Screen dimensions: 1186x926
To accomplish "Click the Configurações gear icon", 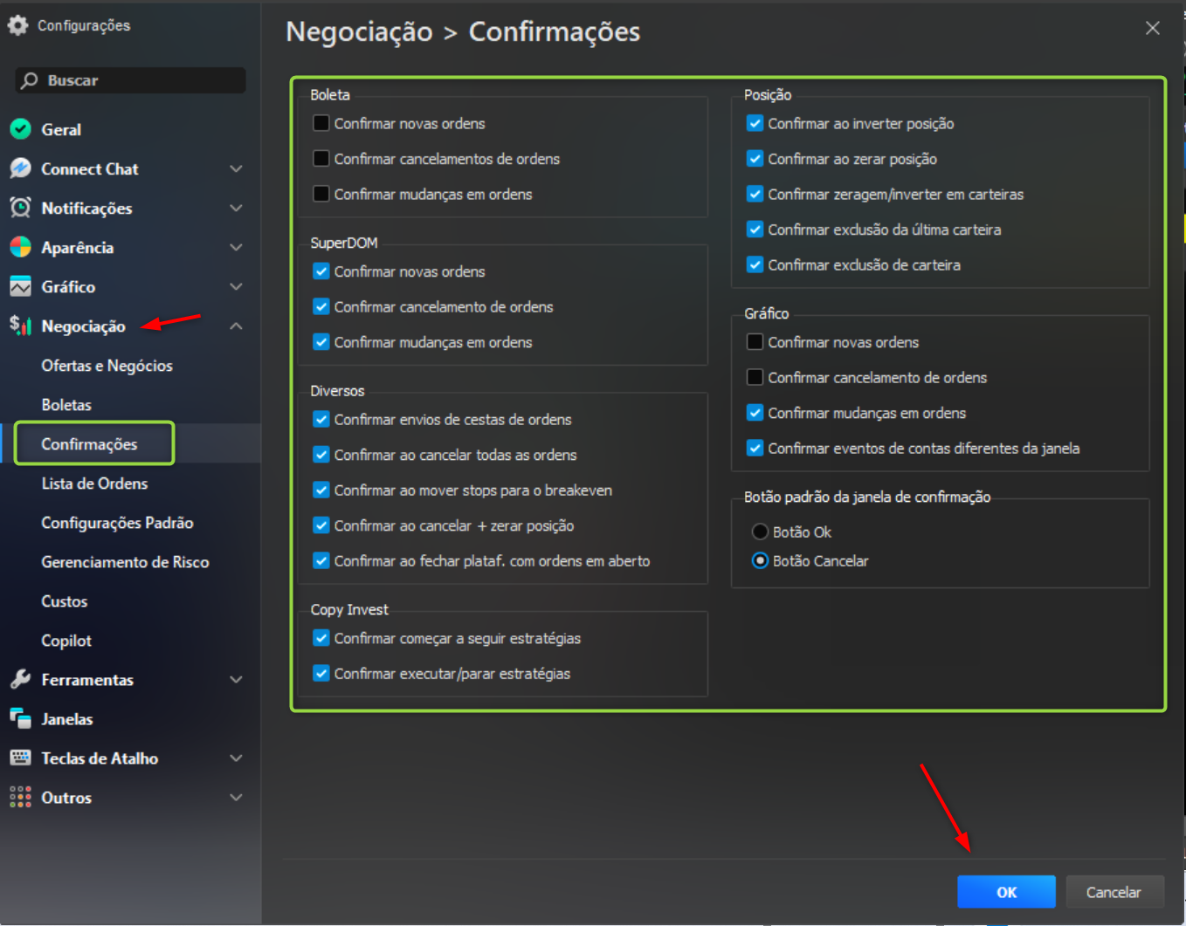I will pyautogui.click(x=17, y=25).
